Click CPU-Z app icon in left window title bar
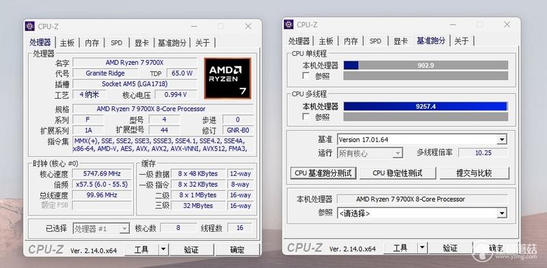This screenshot has height=268, width=547. pyautogui.click(x=30, y=26)
